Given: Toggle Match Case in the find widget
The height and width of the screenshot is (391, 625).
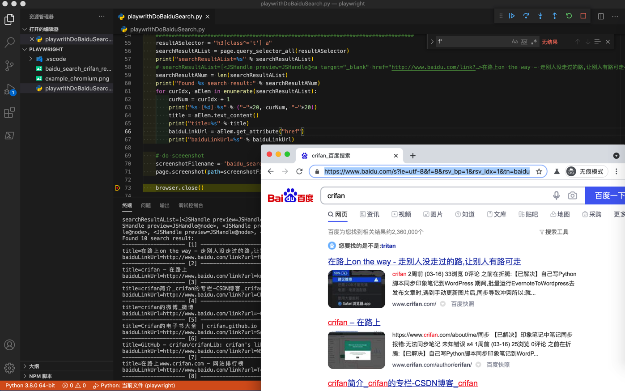Looking at the screenshot, I should pyautogui.click(x=514, y=42).
